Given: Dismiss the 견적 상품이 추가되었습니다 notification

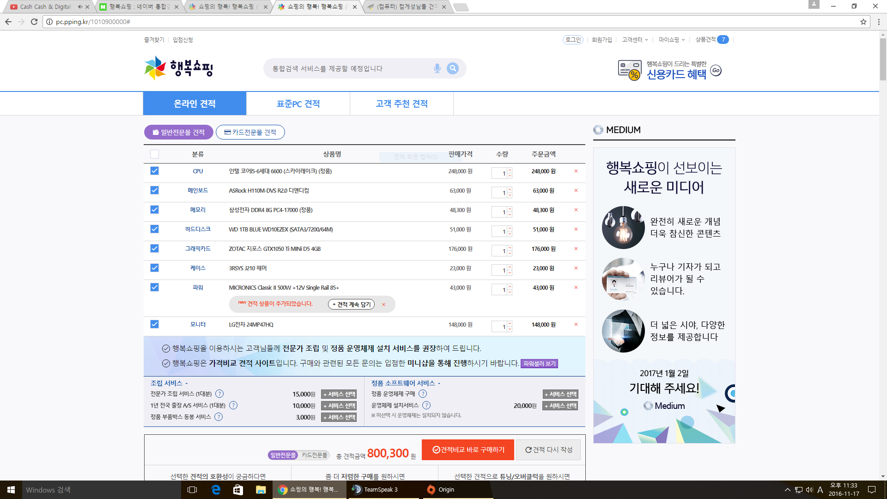Looking at the screenshot, I should click(383, 304).
